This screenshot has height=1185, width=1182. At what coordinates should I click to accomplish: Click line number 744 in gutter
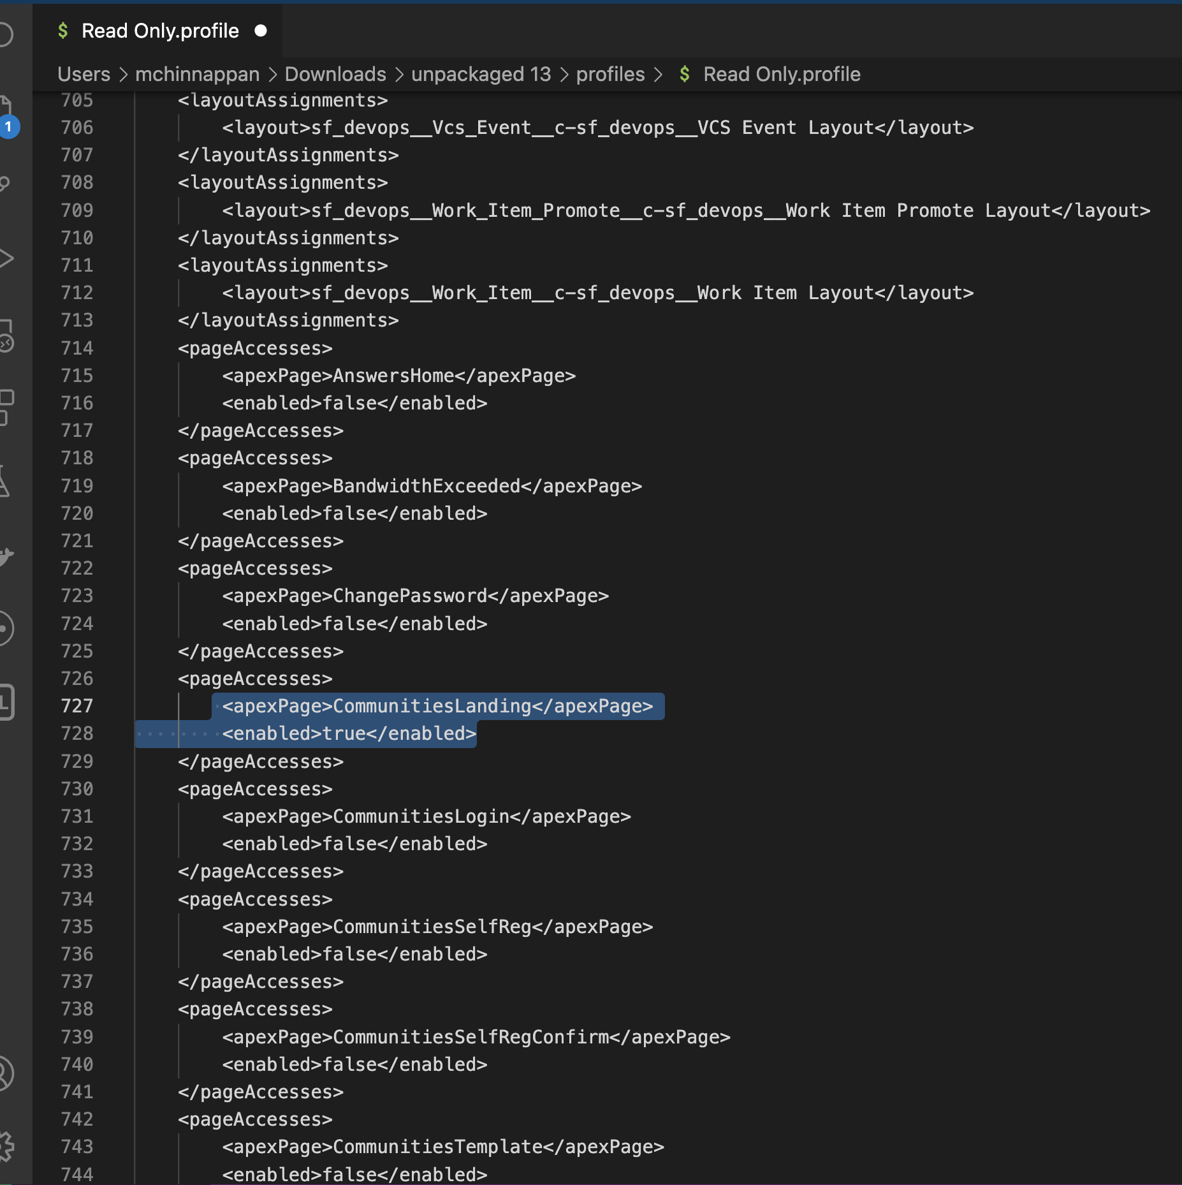click(x=77, y=1174)
